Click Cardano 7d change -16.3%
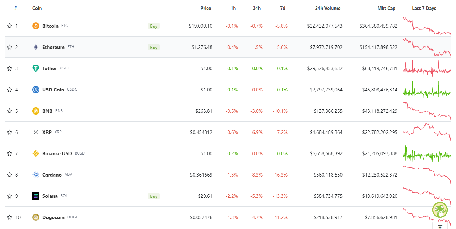The width and height of the screenshot is (456, 229). [x=280, y=175]
